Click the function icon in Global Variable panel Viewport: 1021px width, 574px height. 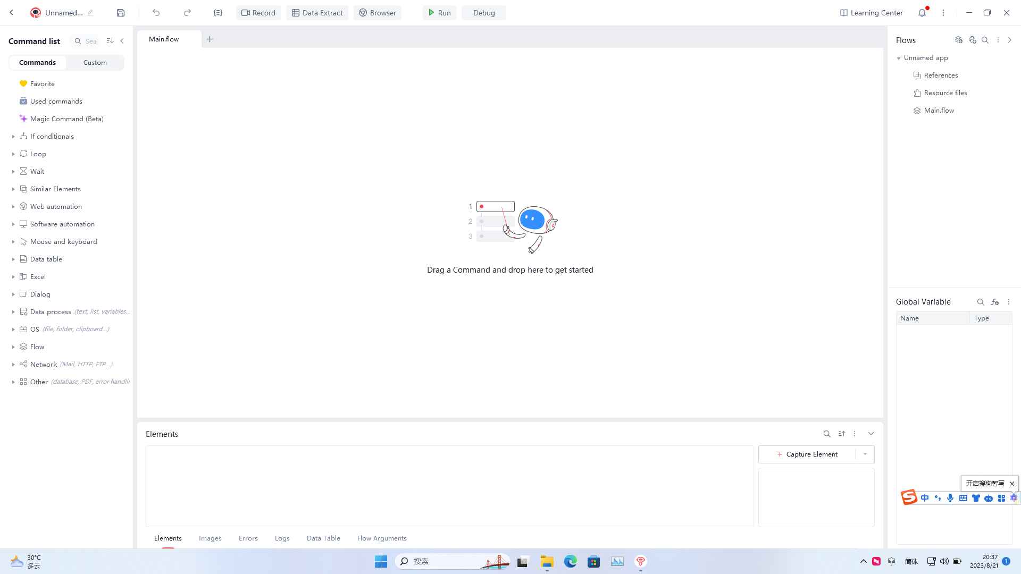pos(995,302)
